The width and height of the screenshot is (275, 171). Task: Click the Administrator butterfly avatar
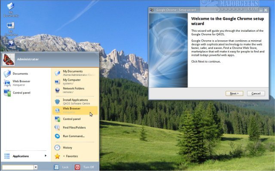coord(9,60)
